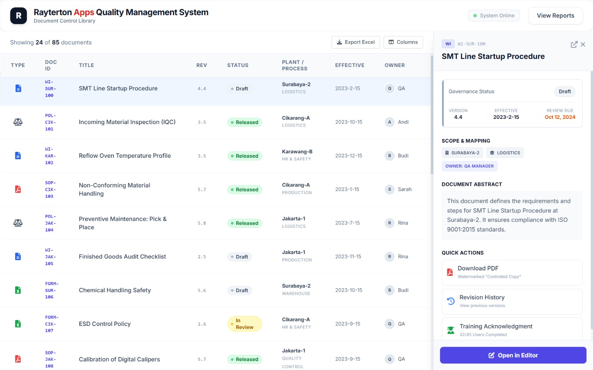Viewport: 593px width, 370px height.
Task: Click the scales icon for Incoming Material Inspection
Action: pyautogui.click(x=18, y=122)
